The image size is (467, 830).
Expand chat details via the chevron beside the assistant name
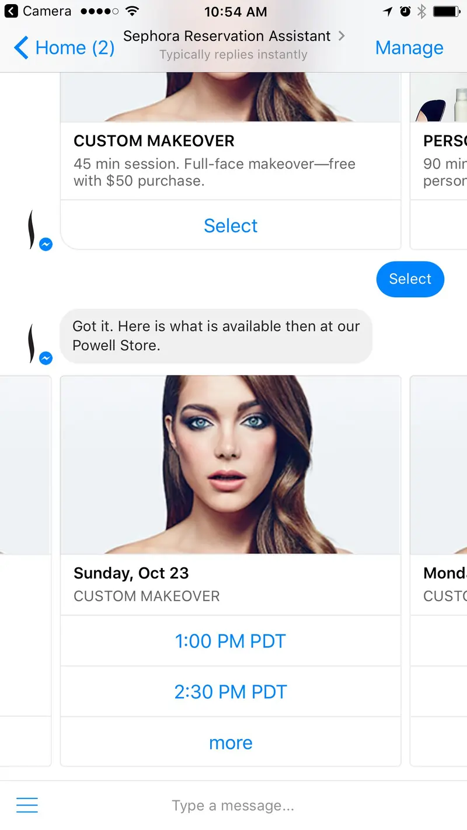click(340, 36)
